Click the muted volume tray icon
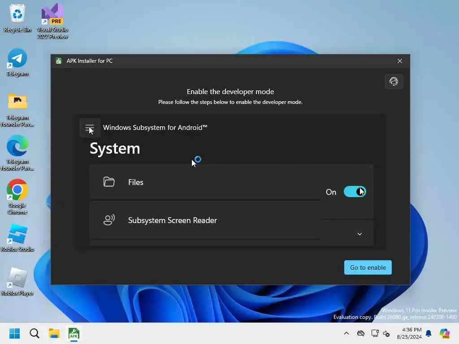Screen dimensions: 459x344 click(386, 334)
